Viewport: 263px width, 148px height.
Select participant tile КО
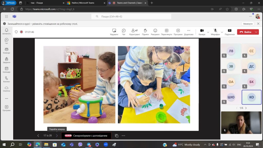251,97
